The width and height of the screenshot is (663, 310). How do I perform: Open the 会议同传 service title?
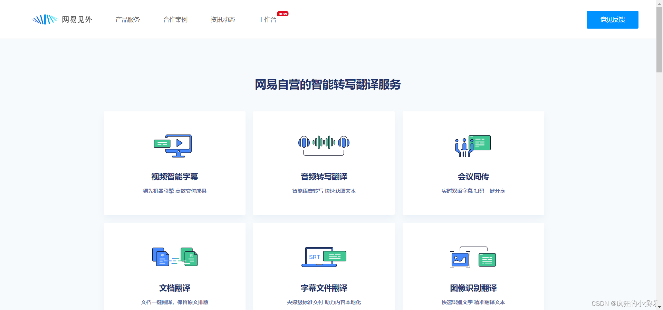pyautogui.click(x=473, y=177)
